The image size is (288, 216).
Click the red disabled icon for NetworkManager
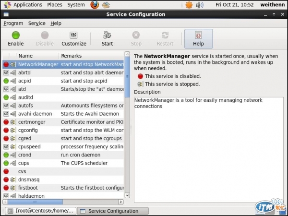pyautogui.click(x=6, y=64)
